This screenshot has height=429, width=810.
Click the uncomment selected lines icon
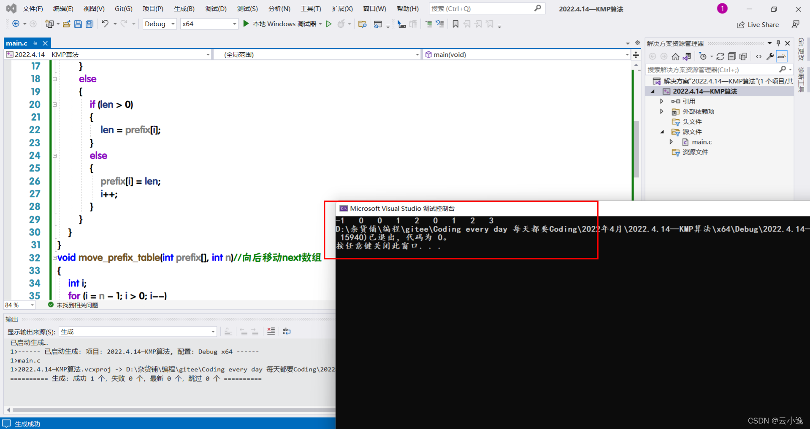(440, 24)
